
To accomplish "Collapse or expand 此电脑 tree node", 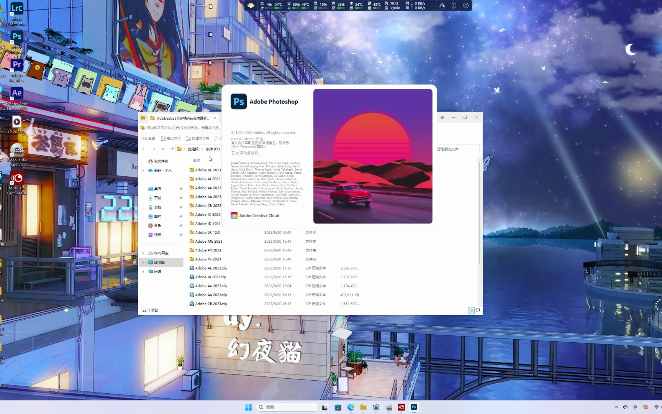I will 143,263.
